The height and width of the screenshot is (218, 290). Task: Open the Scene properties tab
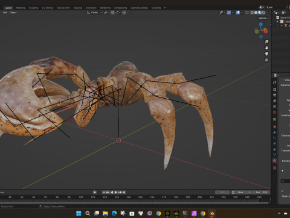click(x=275, y=107)
